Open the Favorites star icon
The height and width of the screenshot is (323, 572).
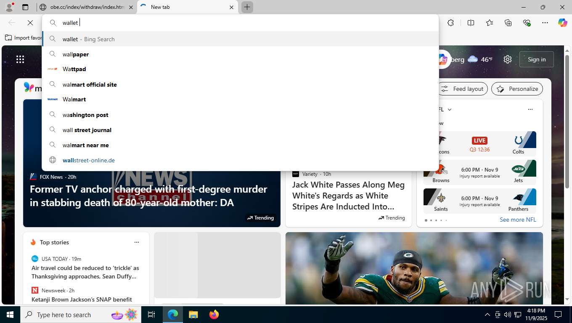click(490, 23)
